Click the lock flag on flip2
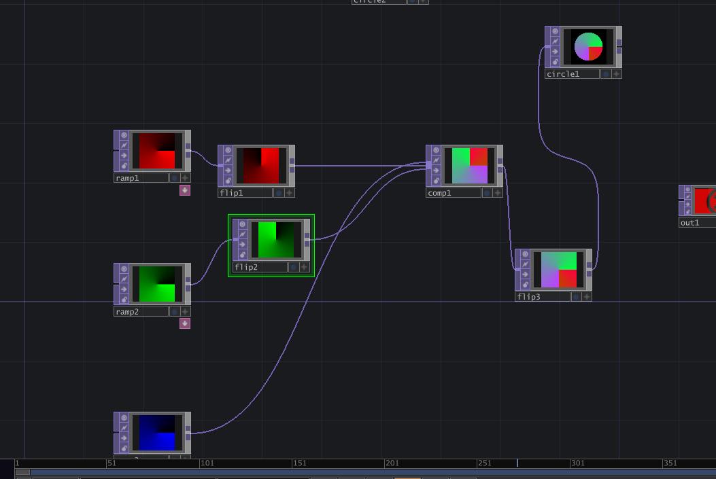The image size is (716, 479). point(243,255)
